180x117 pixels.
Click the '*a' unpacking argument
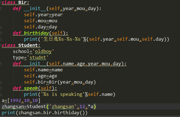tap(91, 107)
